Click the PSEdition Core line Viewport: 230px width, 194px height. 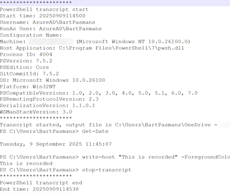pos(24,67)
